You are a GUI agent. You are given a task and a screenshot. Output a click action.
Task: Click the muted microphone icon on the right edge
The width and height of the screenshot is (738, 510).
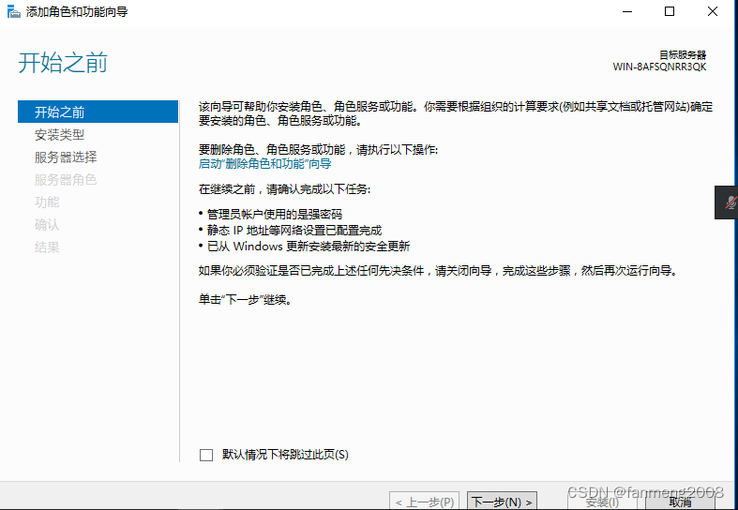pos(730,202)
